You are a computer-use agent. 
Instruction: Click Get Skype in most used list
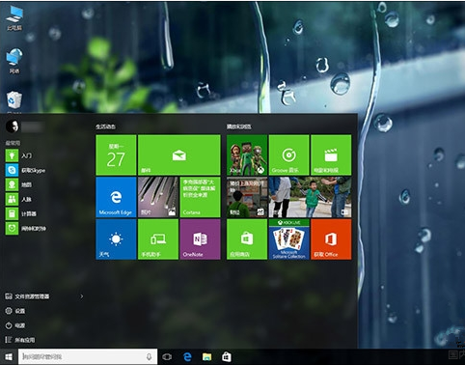tap(26, 170)
